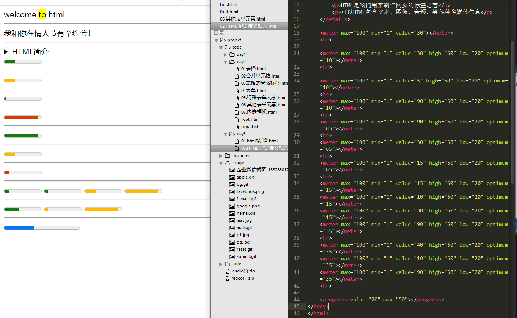
Task: Click the blue progress bar in the browser
Action: click(x=42, y=228)
